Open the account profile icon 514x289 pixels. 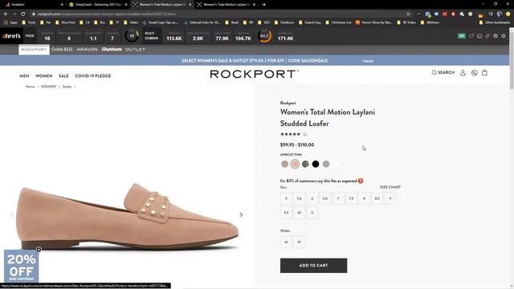tap(463, 73)
